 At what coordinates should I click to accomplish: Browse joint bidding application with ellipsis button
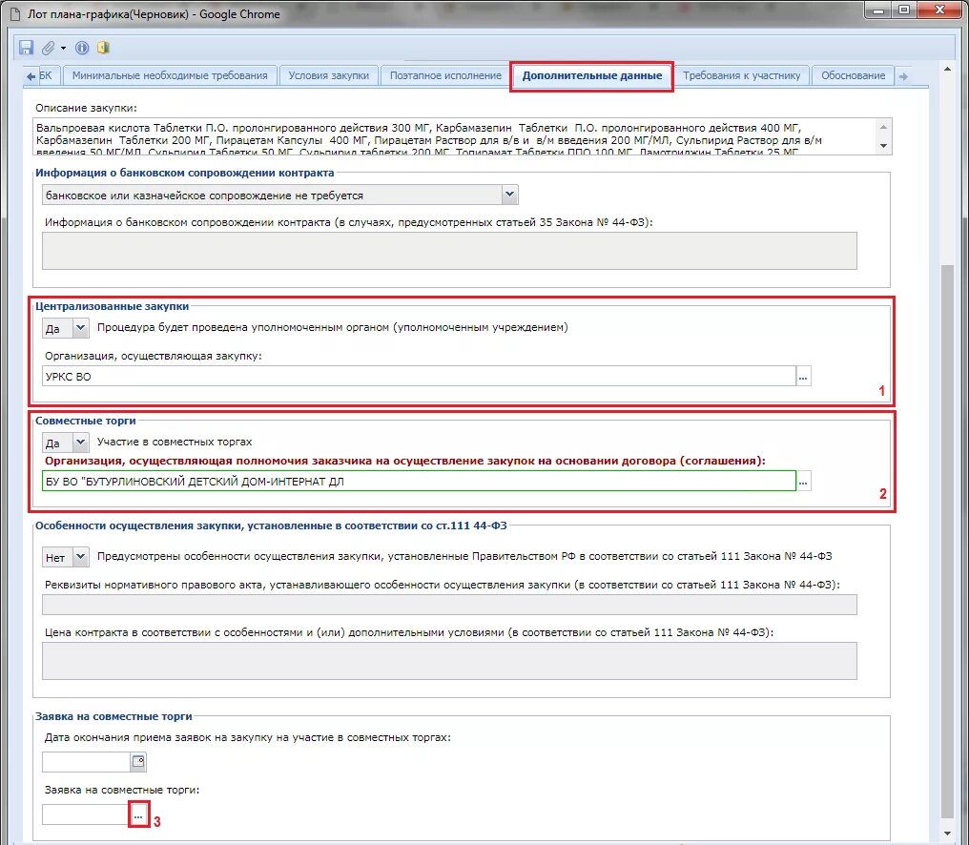138,815
